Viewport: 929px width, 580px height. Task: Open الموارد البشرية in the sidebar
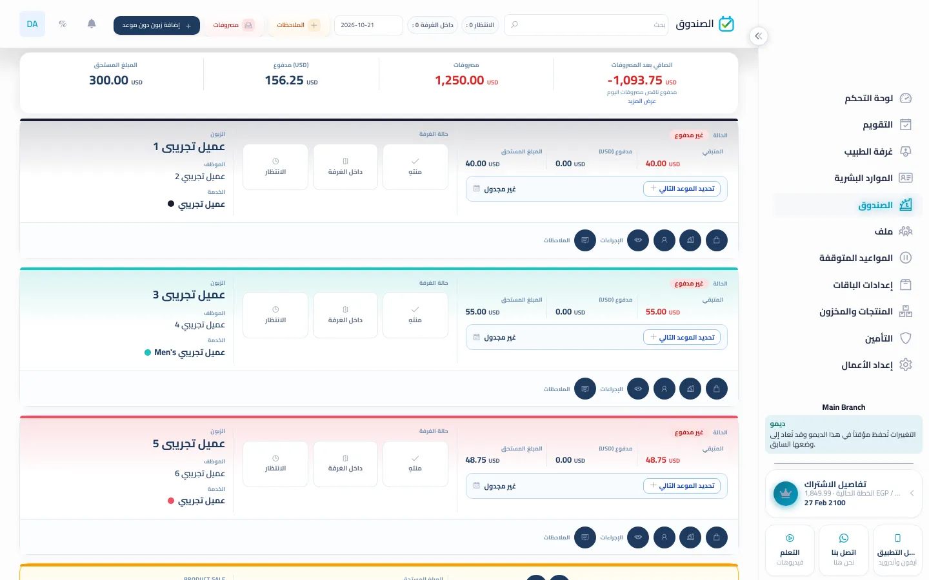848,178
